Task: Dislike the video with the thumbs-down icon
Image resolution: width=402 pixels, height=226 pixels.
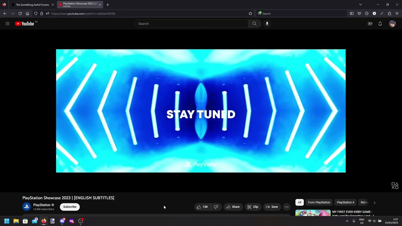Action: coord(216,207)
